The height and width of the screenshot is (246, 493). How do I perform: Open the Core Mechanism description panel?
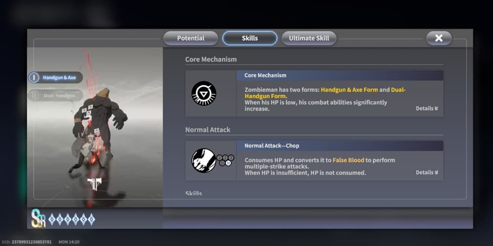340,94
